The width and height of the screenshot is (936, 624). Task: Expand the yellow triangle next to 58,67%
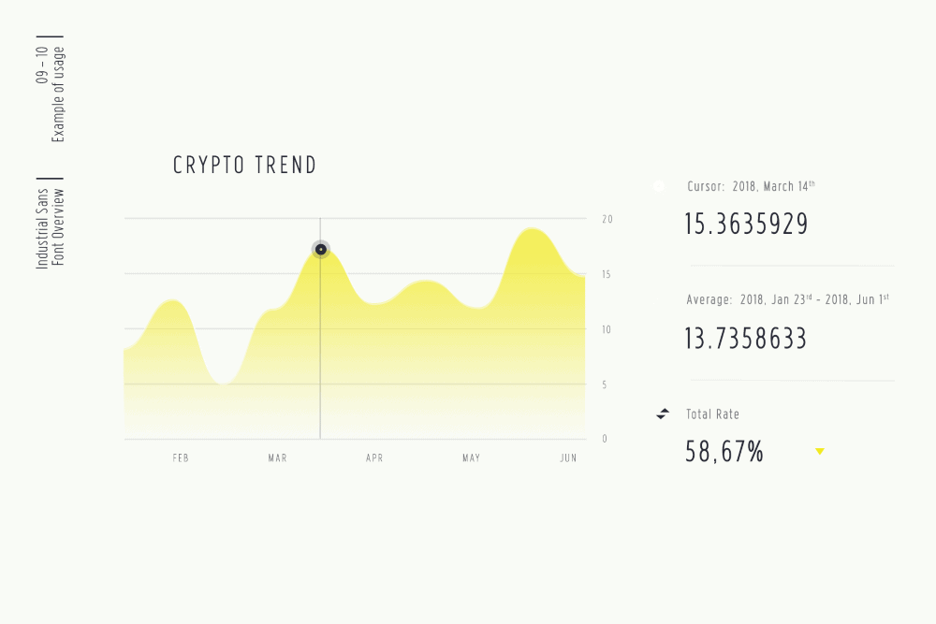(820, 452)
